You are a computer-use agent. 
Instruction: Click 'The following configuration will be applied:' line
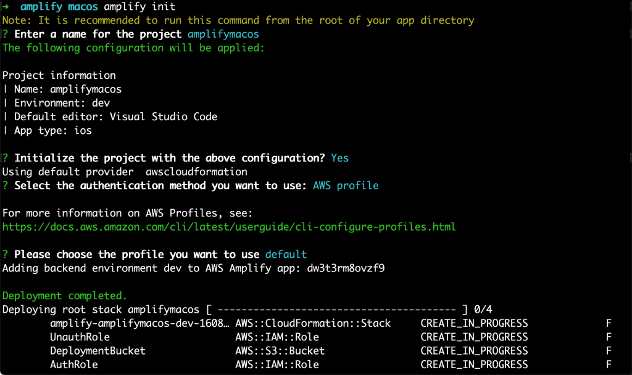pos(133,48)
